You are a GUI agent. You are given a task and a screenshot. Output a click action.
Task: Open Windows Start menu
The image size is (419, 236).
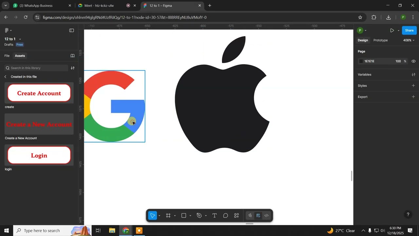[6, 230]
